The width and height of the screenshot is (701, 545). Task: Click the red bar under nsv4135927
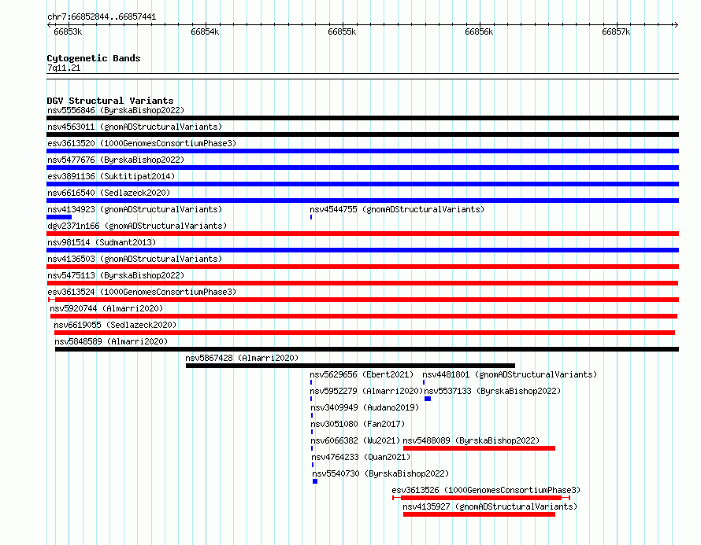click(479, 514)
